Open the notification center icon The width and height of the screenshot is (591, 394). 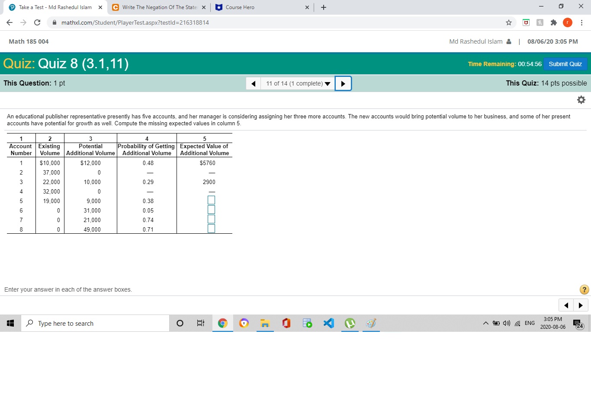tap(578, 324)
